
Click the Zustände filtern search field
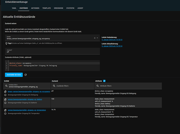pos(73,86)
